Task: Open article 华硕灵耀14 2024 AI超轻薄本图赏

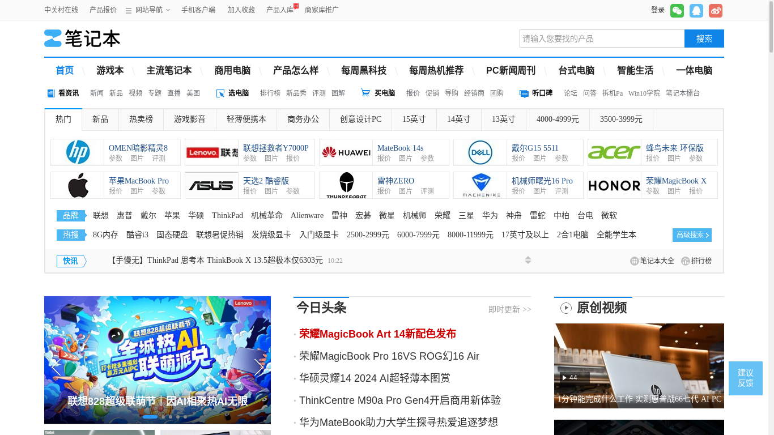Action: pyautogui.click(x=375, y=378)
